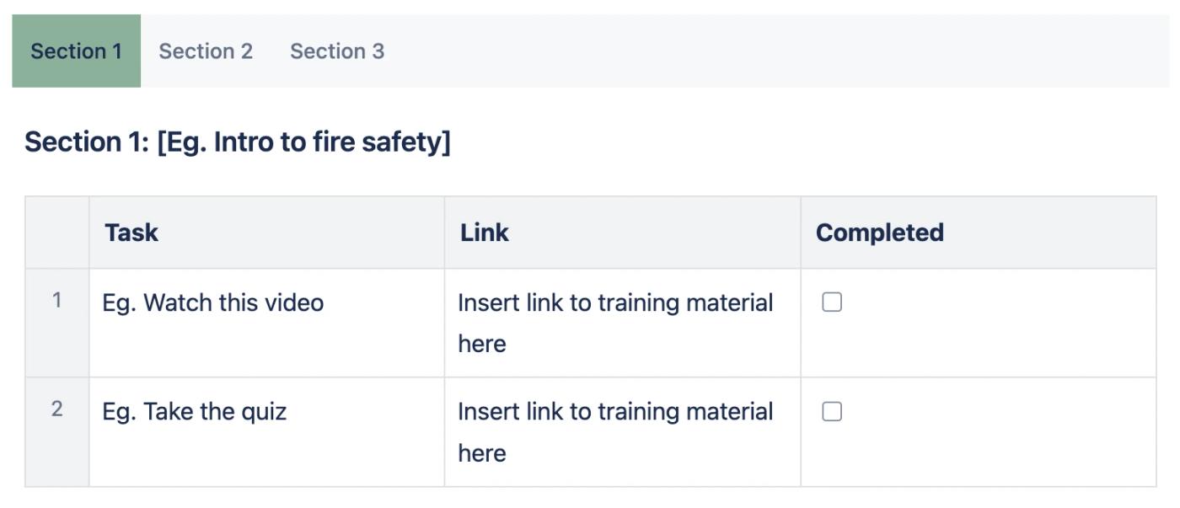Click empty tab bar area right of Section 3
Viewport: 1180px width, 508px height.
[x=759, y=51]
